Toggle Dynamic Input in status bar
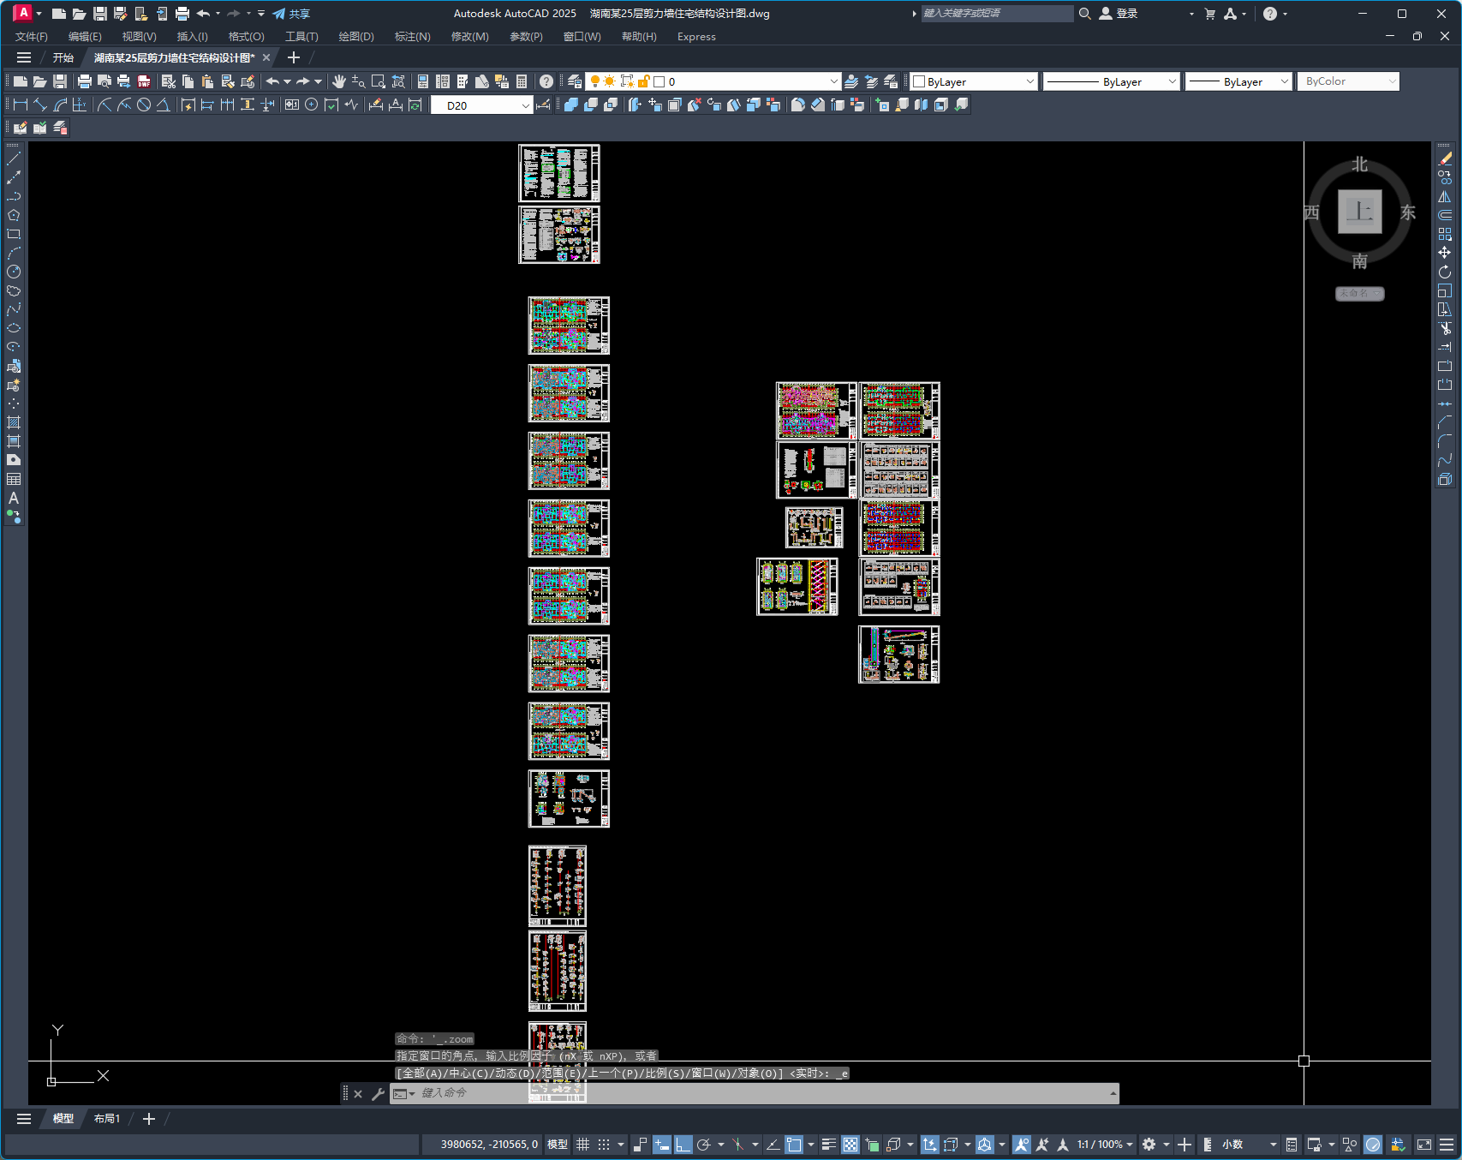This screenshot has height=1160, width=1462. [x=662, y=1145]
